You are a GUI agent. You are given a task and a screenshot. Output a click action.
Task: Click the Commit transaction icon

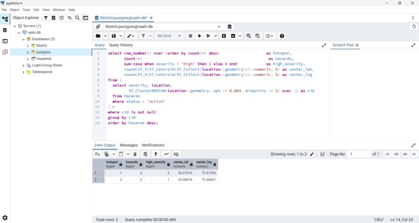[x=248, y=36]
